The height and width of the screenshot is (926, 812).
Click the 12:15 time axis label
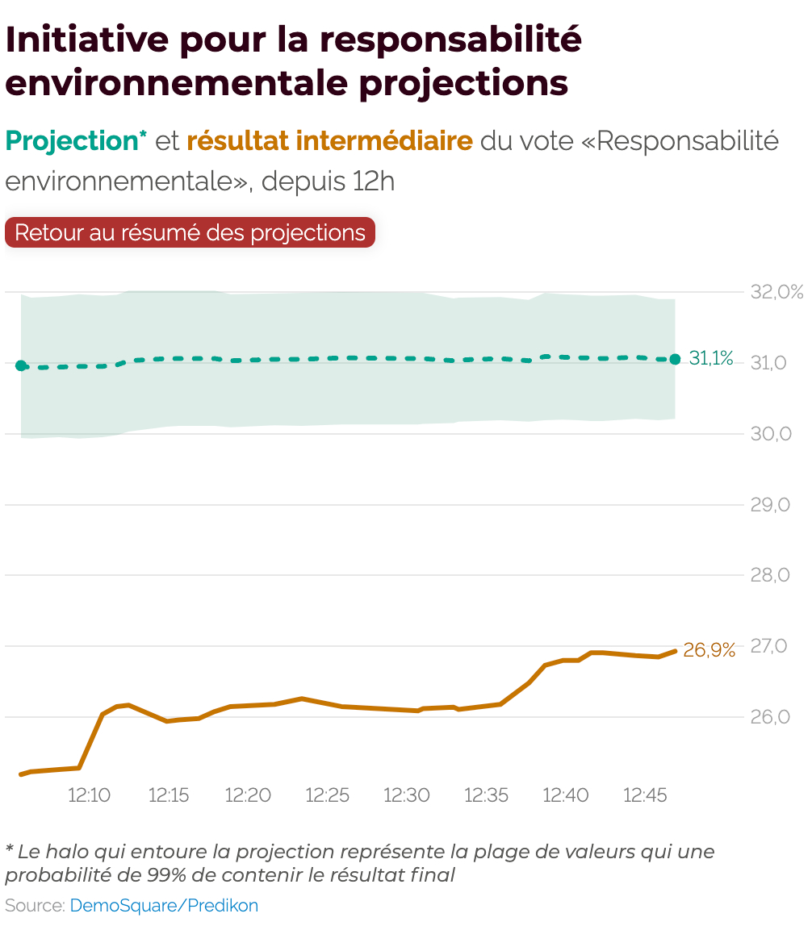click(169, 796)
